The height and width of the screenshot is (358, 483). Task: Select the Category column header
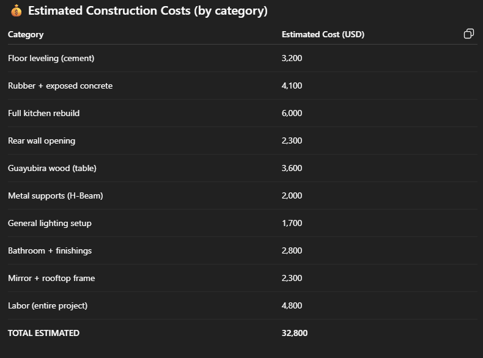(x=26, y=34)
